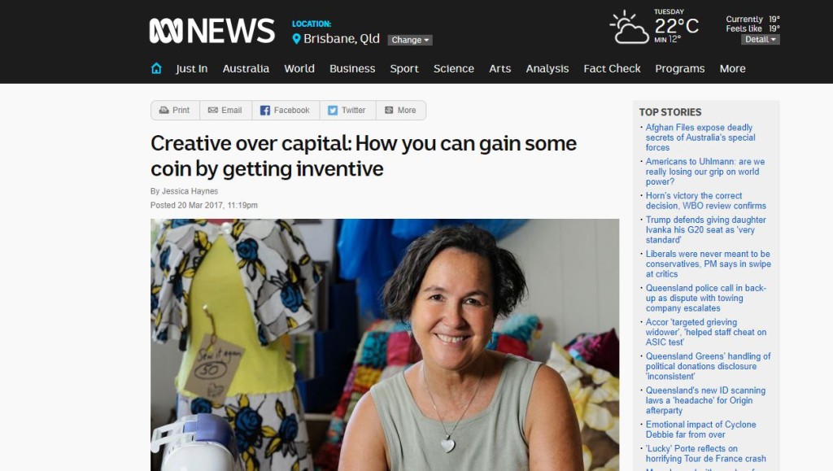The height and width of the screenshot is (471, 833).
Task: Share the article via the Facebook icon
Action: tap(265, 111)
